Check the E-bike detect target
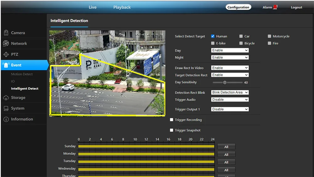 pos(213,43)
